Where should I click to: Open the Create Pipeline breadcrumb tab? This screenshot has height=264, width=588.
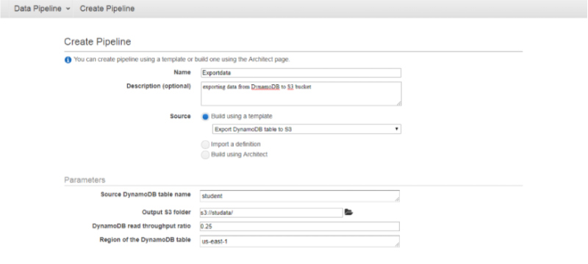(x=107, y=9)
